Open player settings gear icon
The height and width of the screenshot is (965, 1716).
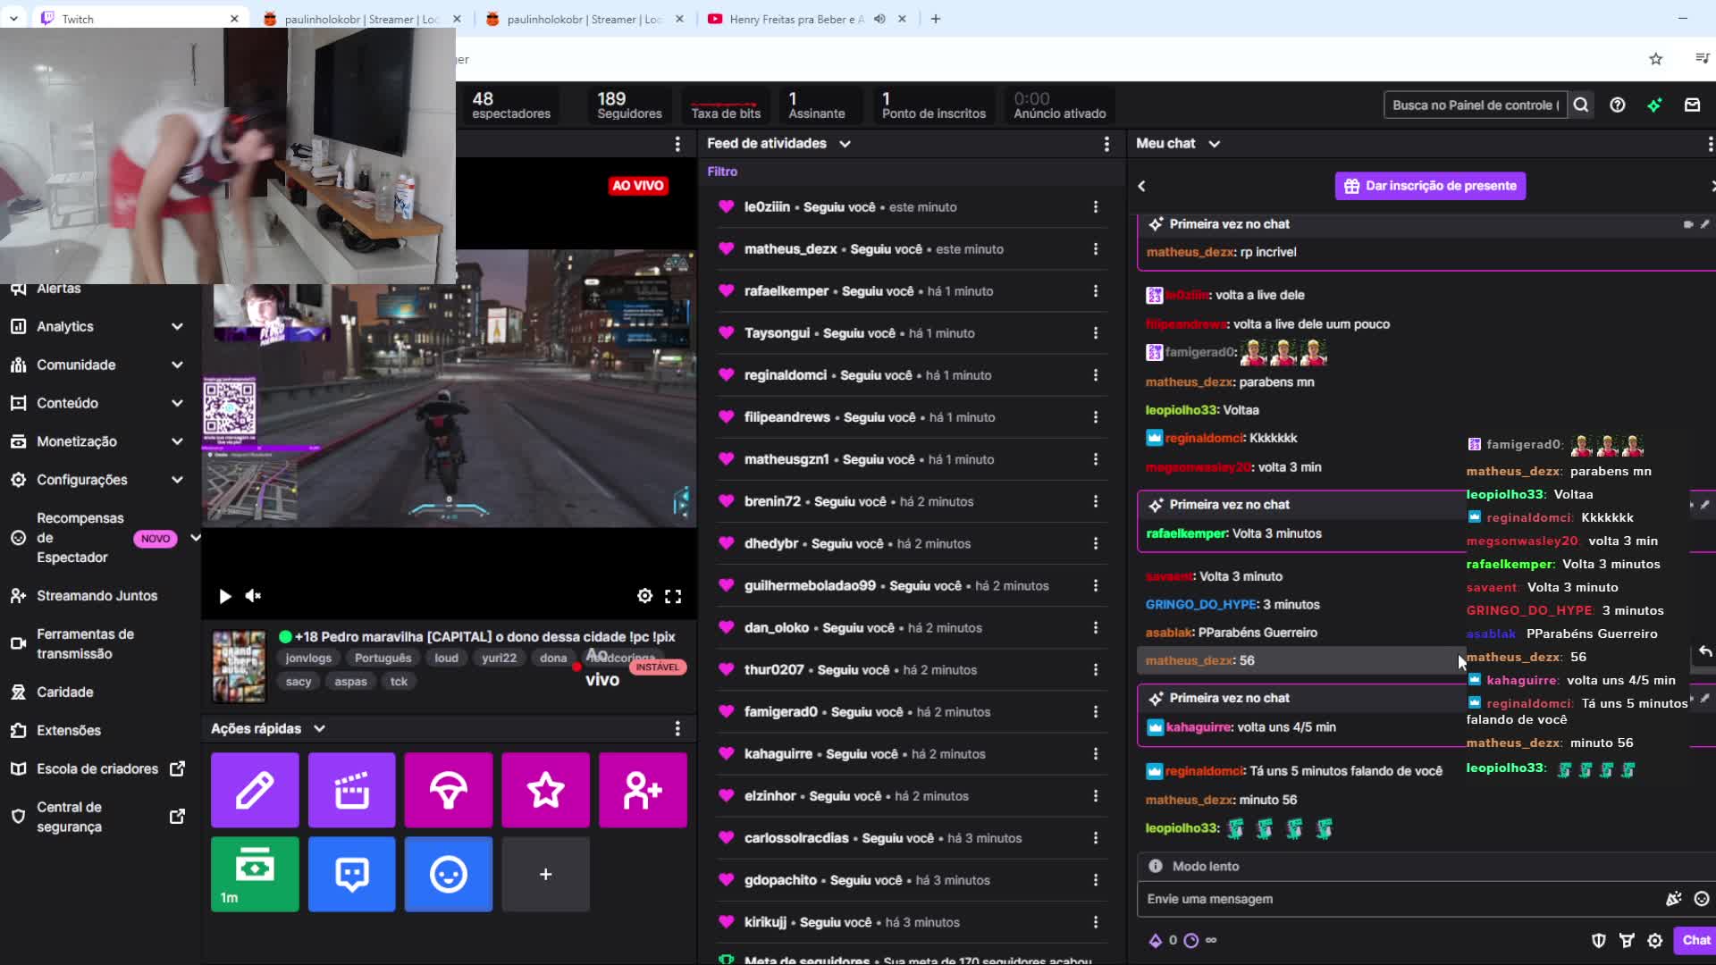(644, 596)
